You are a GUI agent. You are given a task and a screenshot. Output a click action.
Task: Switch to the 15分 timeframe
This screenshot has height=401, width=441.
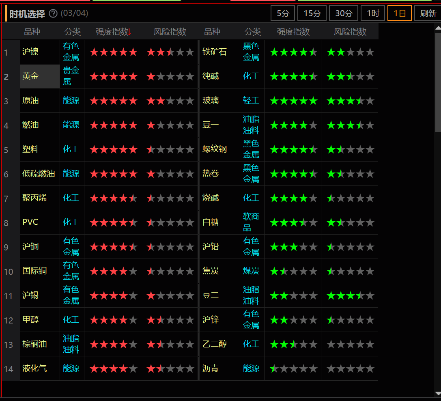tap(312, 13)
